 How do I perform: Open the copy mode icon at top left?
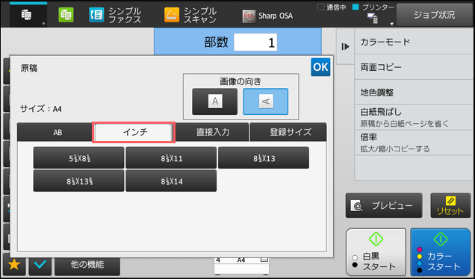tap(26, 14)
